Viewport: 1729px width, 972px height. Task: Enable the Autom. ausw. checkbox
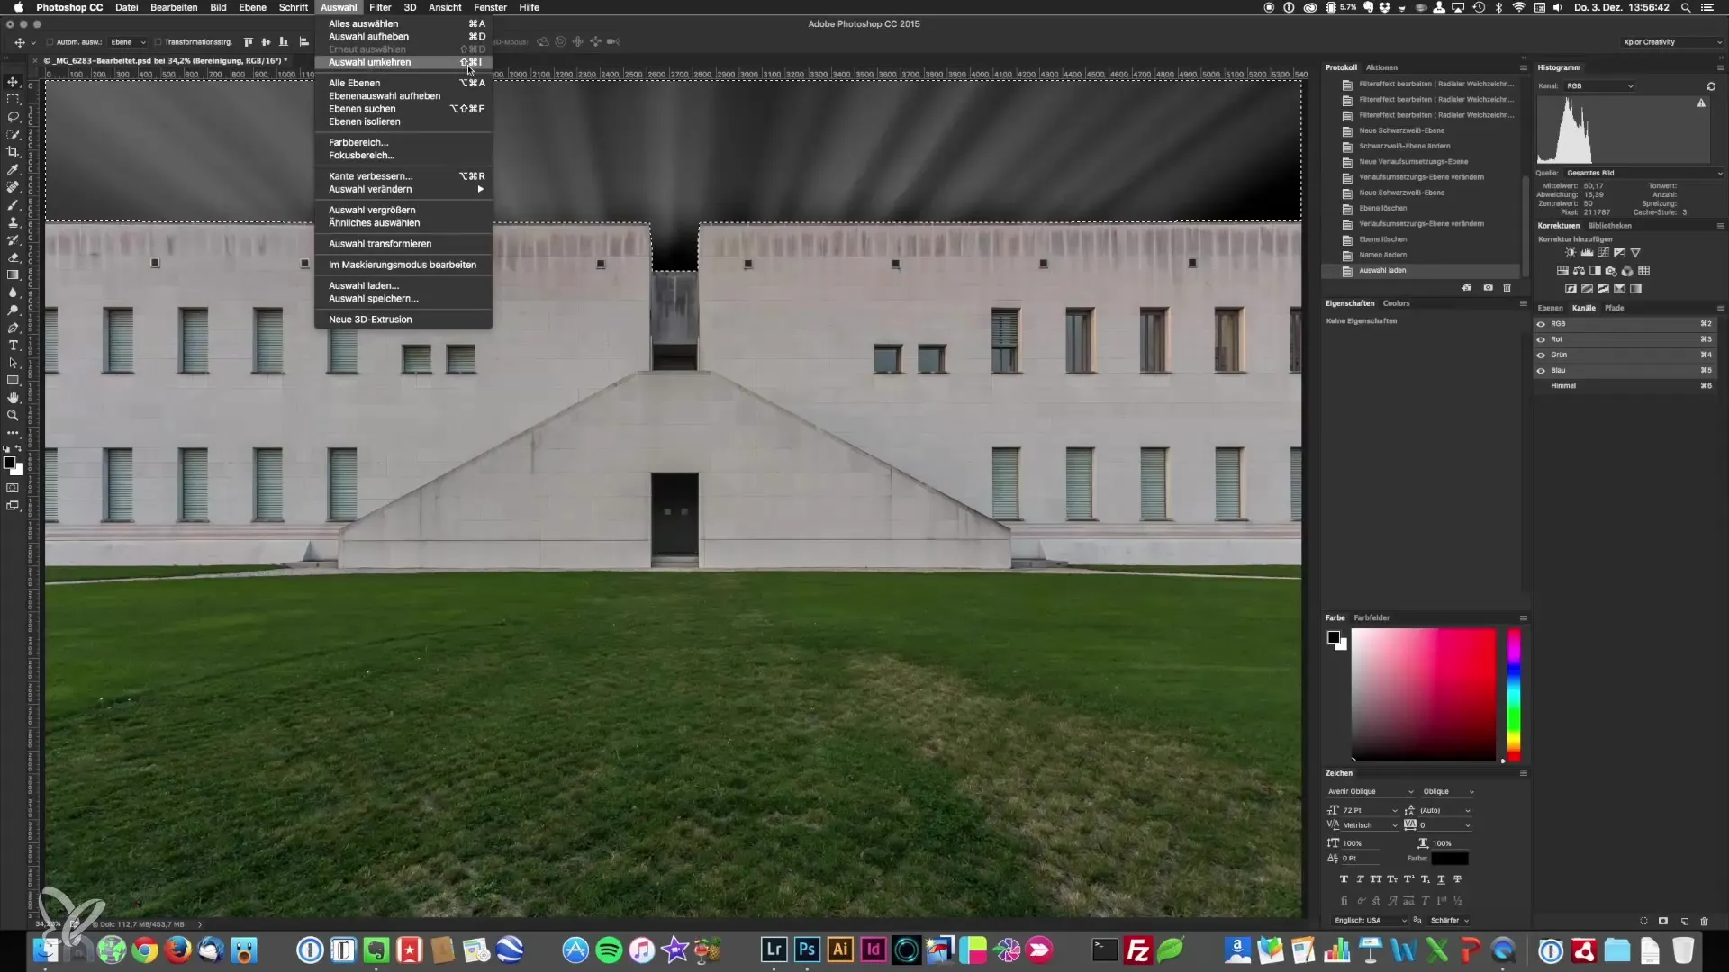[50, 42]
